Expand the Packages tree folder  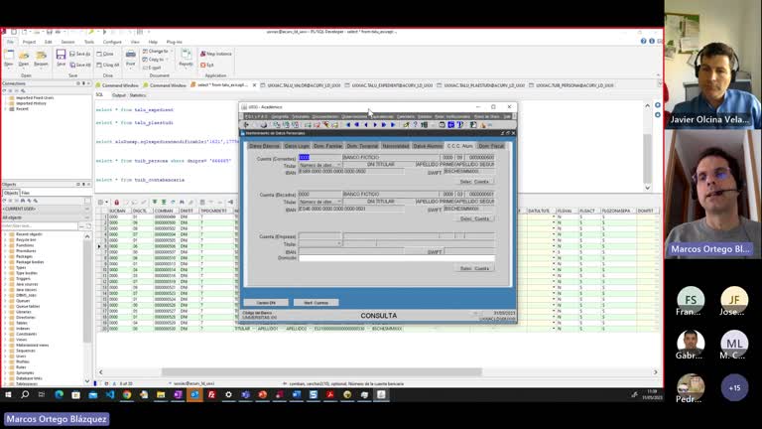[x=5, y=256]
